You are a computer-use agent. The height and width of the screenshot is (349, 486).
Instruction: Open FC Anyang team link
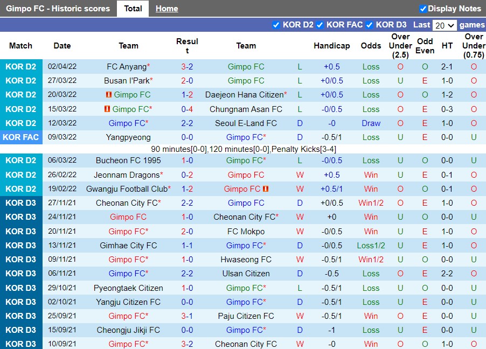(x=127, y=67)
